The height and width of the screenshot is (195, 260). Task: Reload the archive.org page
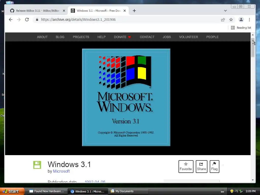27,20
